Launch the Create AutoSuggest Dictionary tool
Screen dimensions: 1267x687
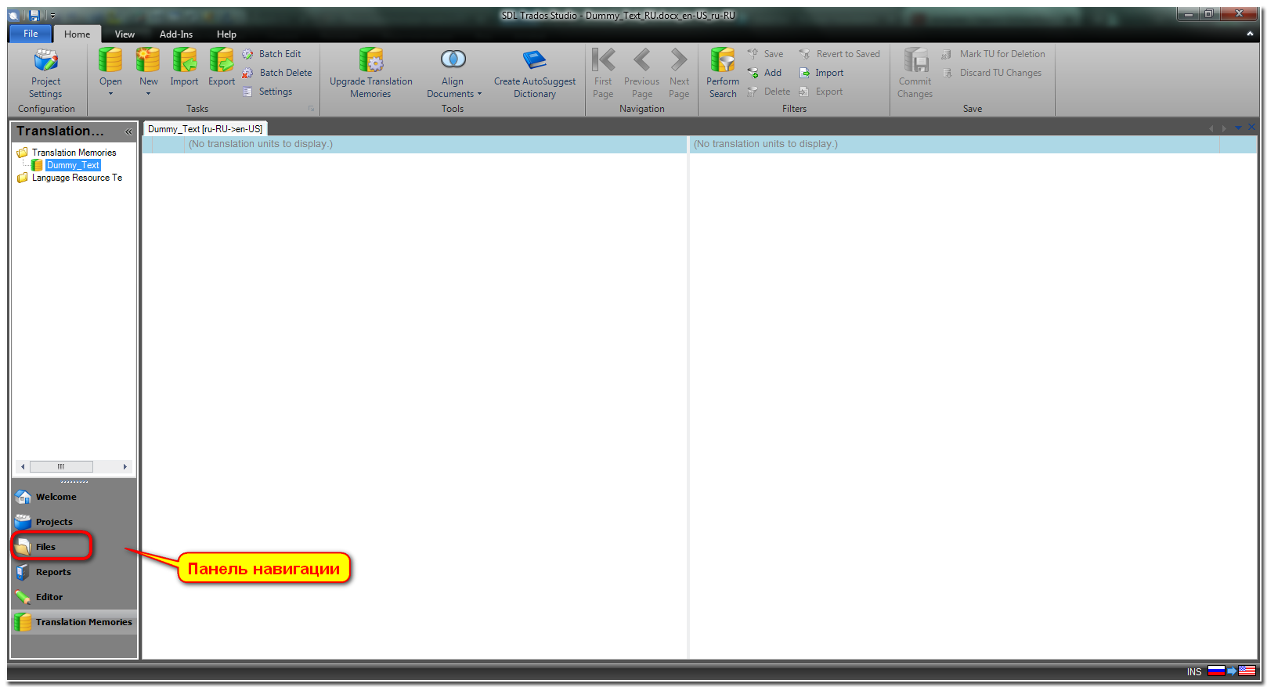pos(534,60)
